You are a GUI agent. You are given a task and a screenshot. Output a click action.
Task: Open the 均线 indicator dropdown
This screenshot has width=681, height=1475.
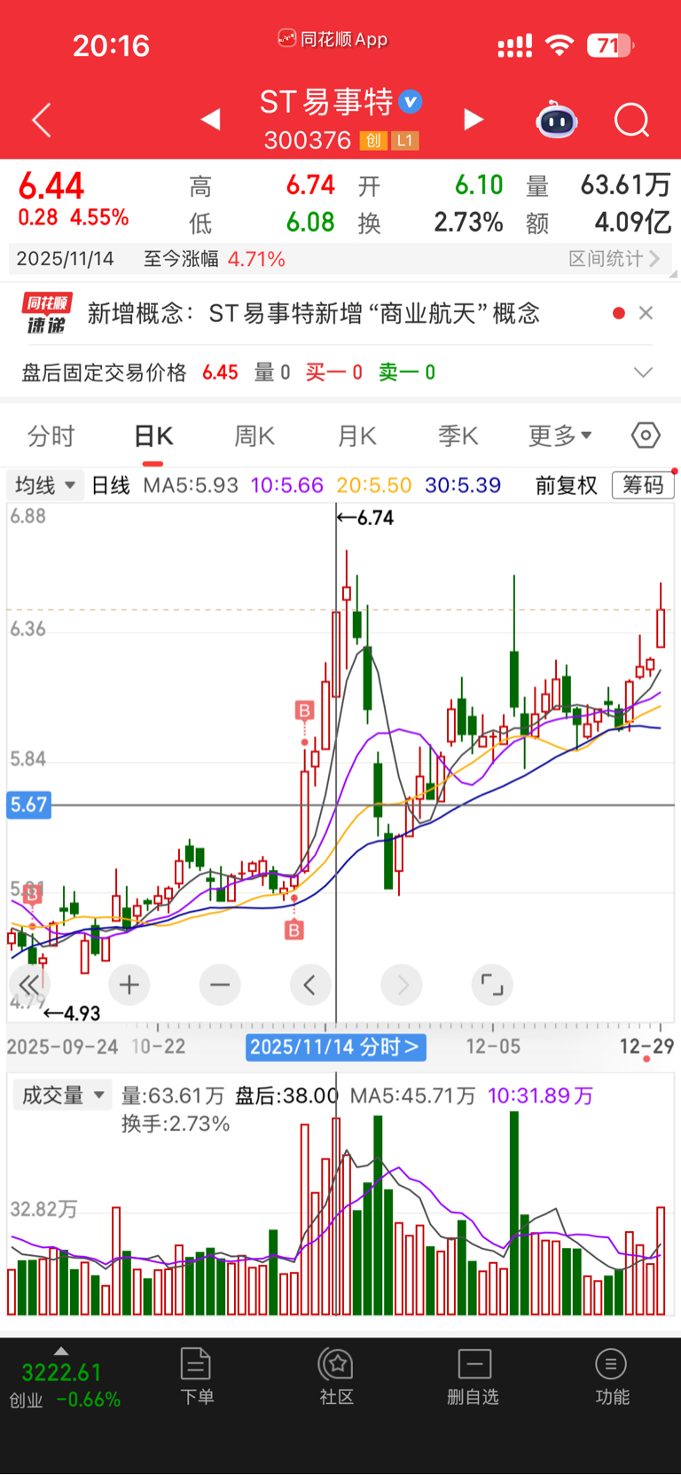click(x=45, y=485)
